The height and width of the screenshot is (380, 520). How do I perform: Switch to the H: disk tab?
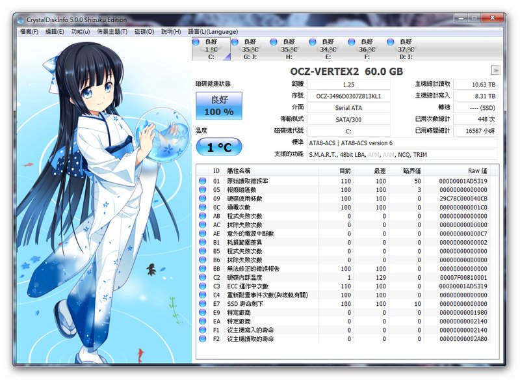289,49
